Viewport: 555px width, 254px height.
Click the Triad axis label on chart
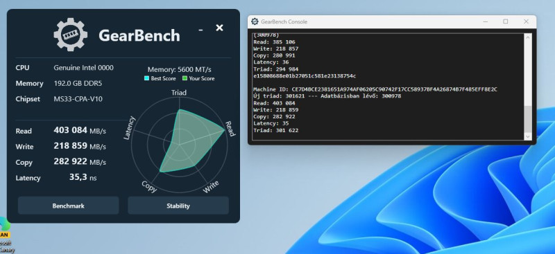(x=179, y=93)
